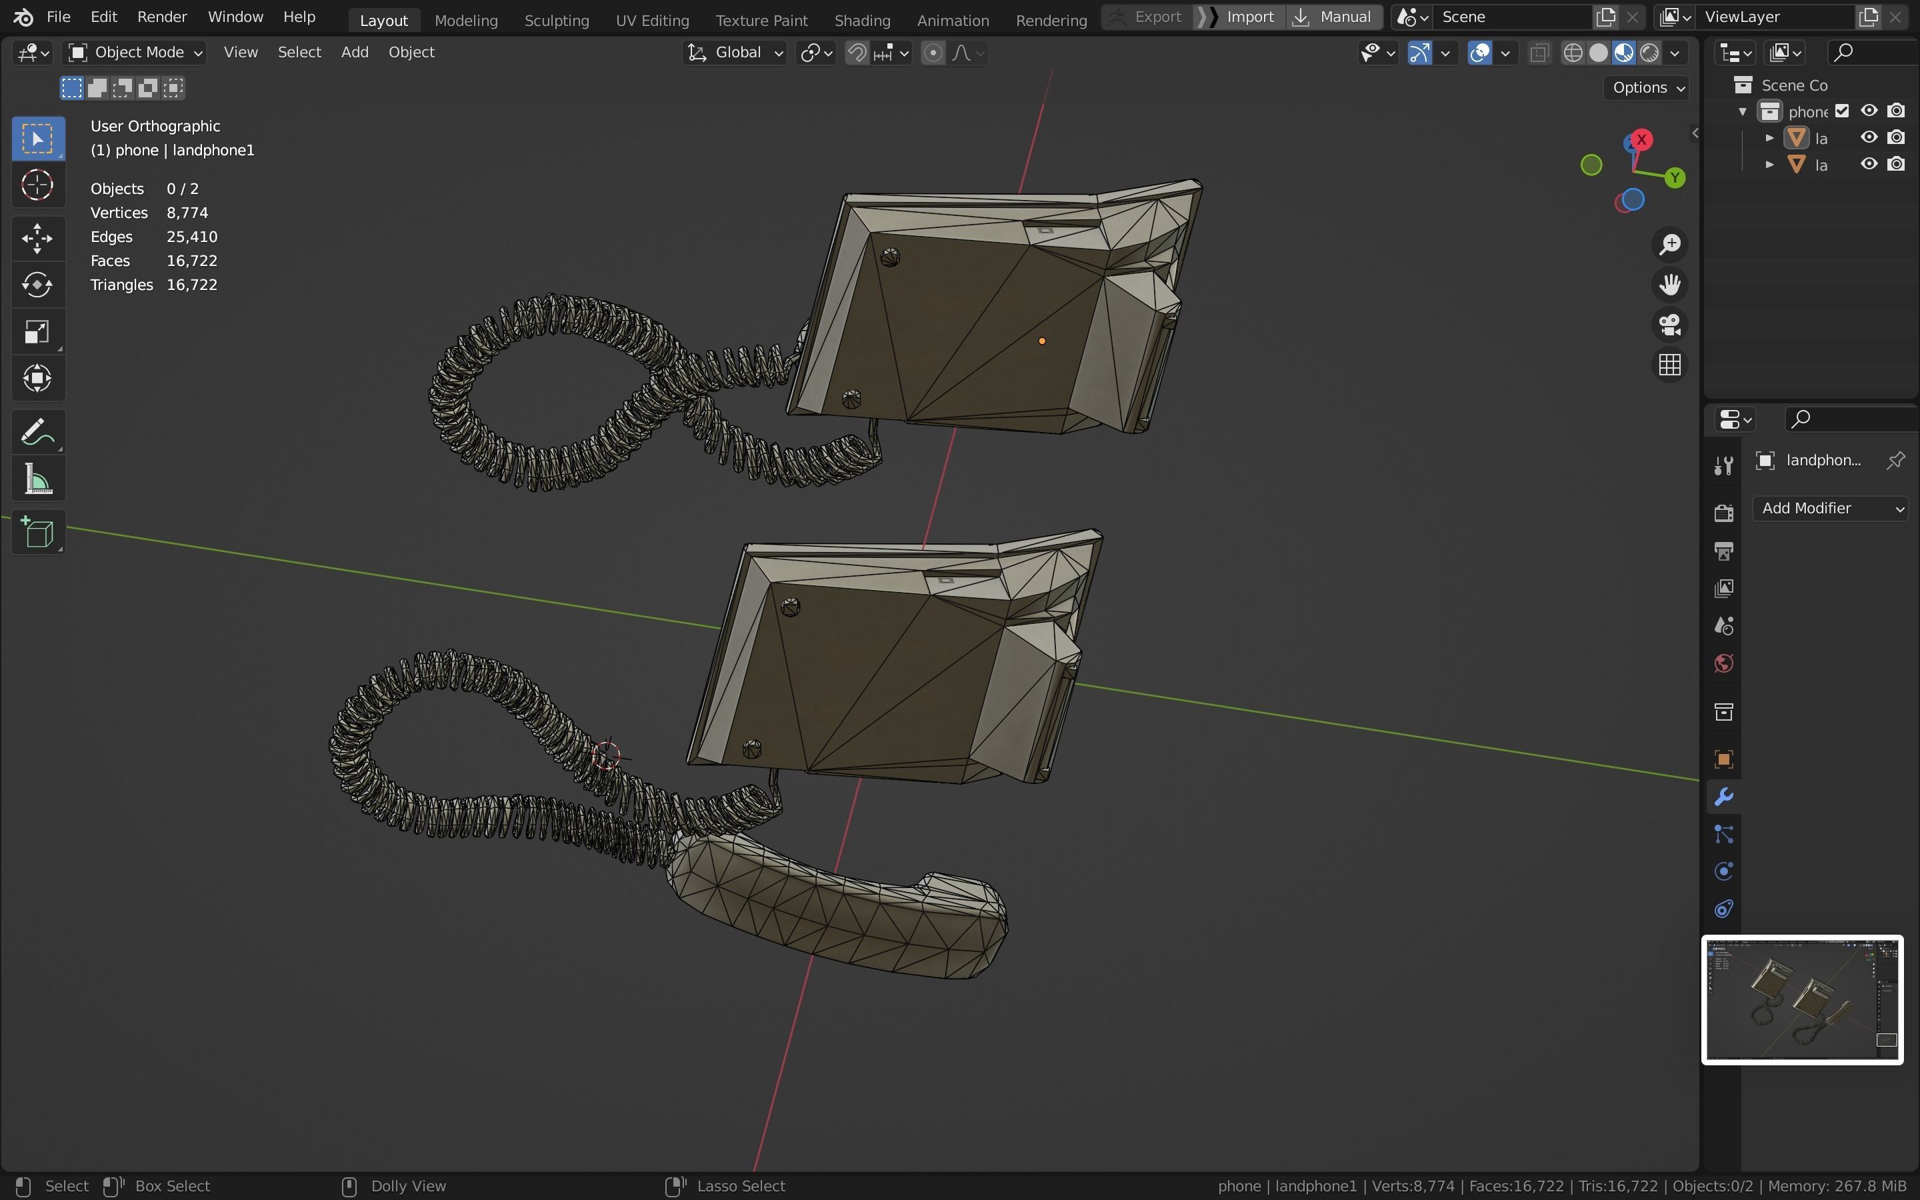Open the Tool properties tab
Viewport: 1920px width, 1200px height.
point(1723,466)
